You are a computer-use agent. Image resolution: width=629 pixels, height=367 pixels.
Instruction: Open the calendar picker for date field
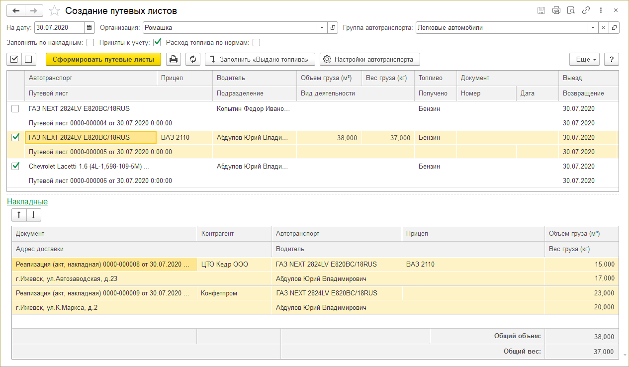[x=90, y=28]
